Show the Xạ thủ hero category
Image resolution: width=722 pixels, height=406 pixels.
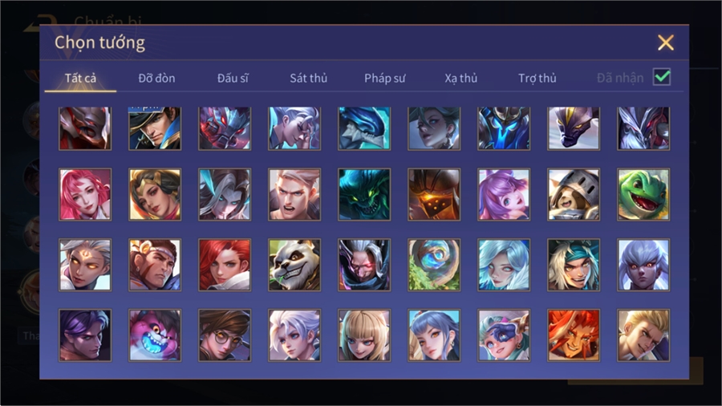[x=461, y=79]
